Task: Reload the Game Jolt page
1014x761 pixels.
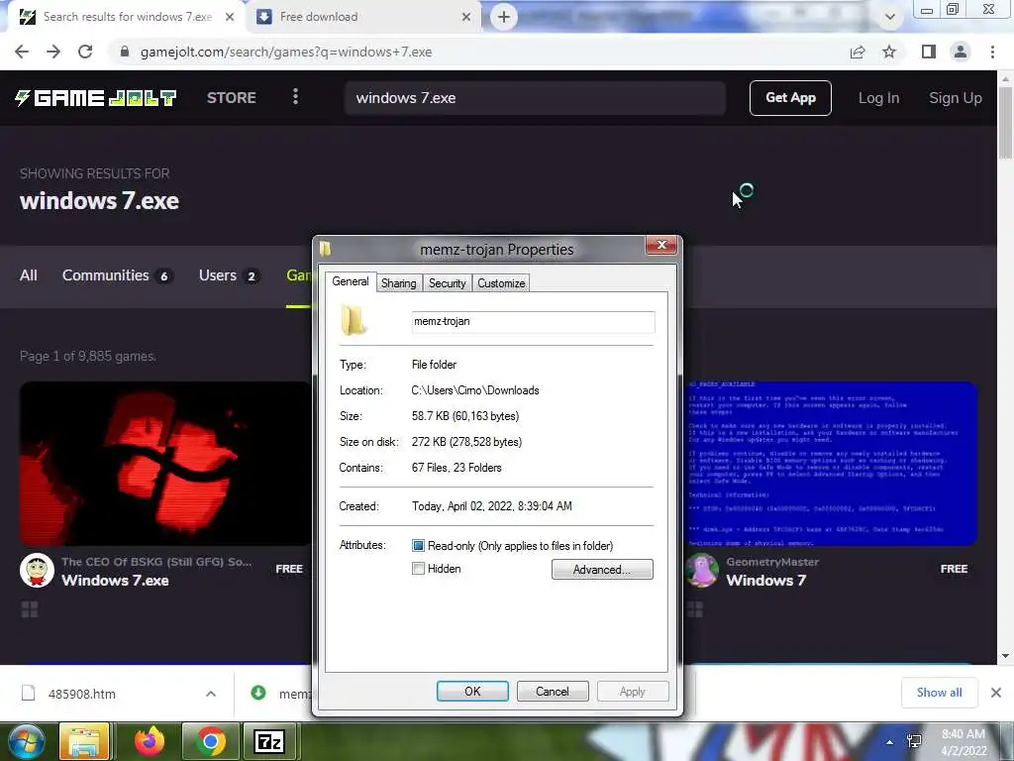Action: point(85,52)
